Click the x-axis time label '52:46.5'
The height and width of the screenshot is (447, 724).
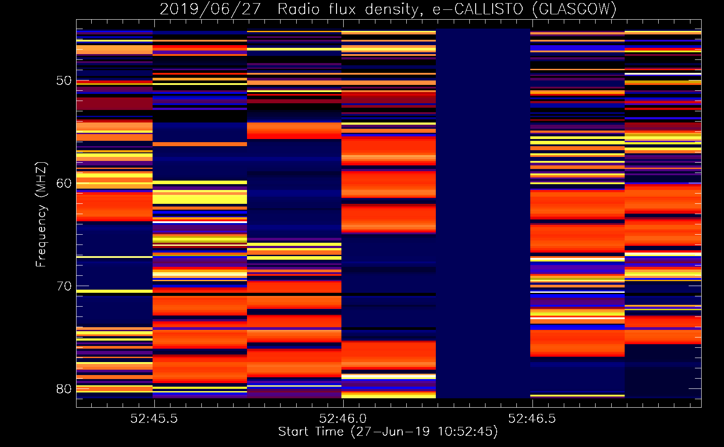pos(532,418)
